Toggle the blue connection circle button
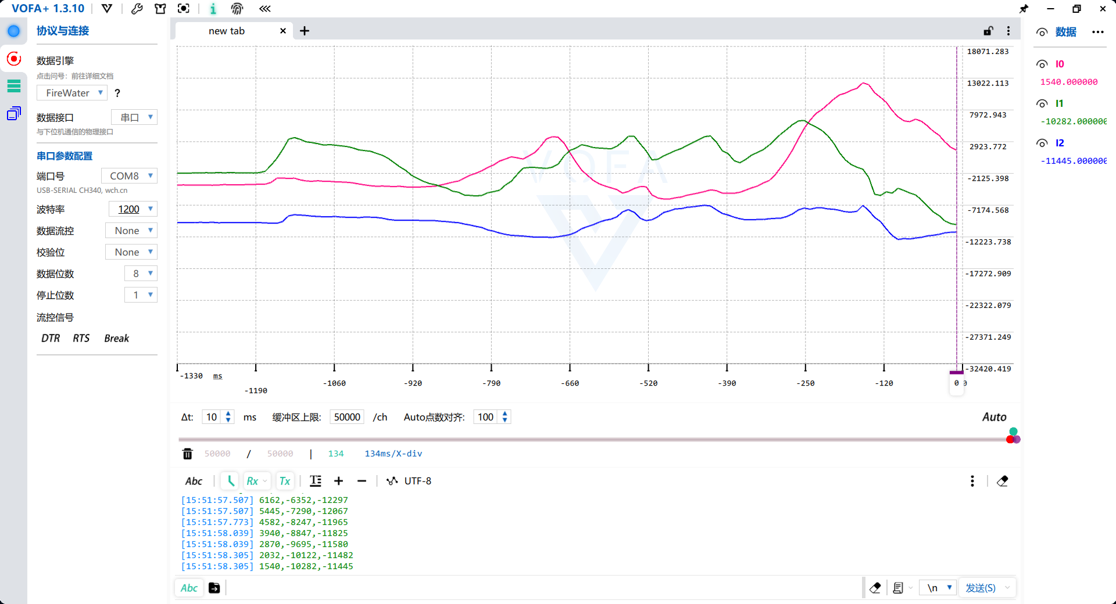Screen dimensions: 1116x604 pyautogui.click(x=14, y=31)
